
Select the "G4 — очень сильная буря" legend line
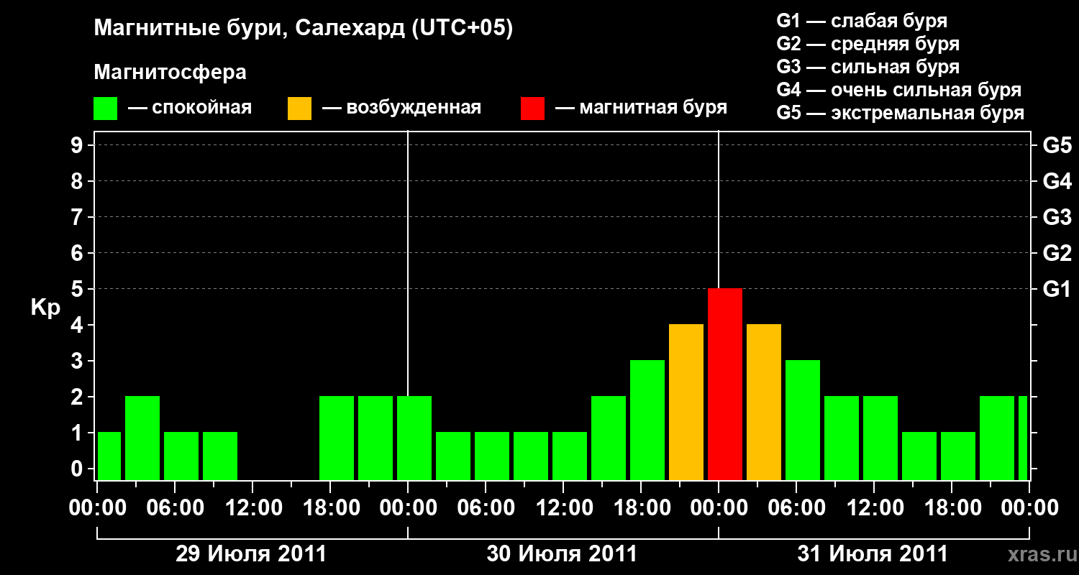[899, 90]
